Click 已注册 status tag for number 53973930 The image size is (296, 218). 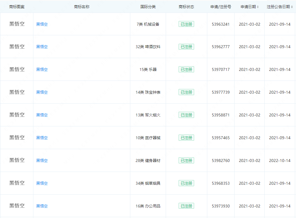(x=186, y=206)
